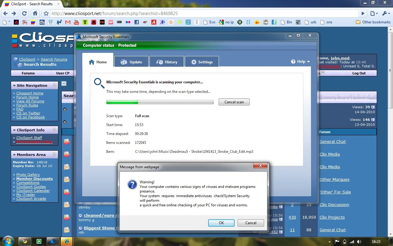Screen dimensions: 393x246
Task: Open the Forums menu on the ClioSport navbar
Action: (28, 73)
